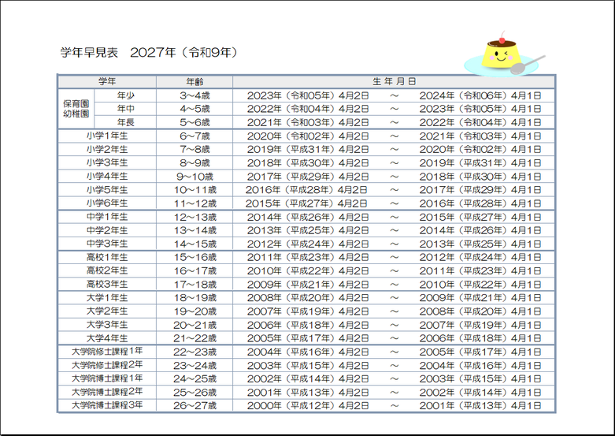Select start date 2016年（平成28年）4月2日

click(306, 190)
